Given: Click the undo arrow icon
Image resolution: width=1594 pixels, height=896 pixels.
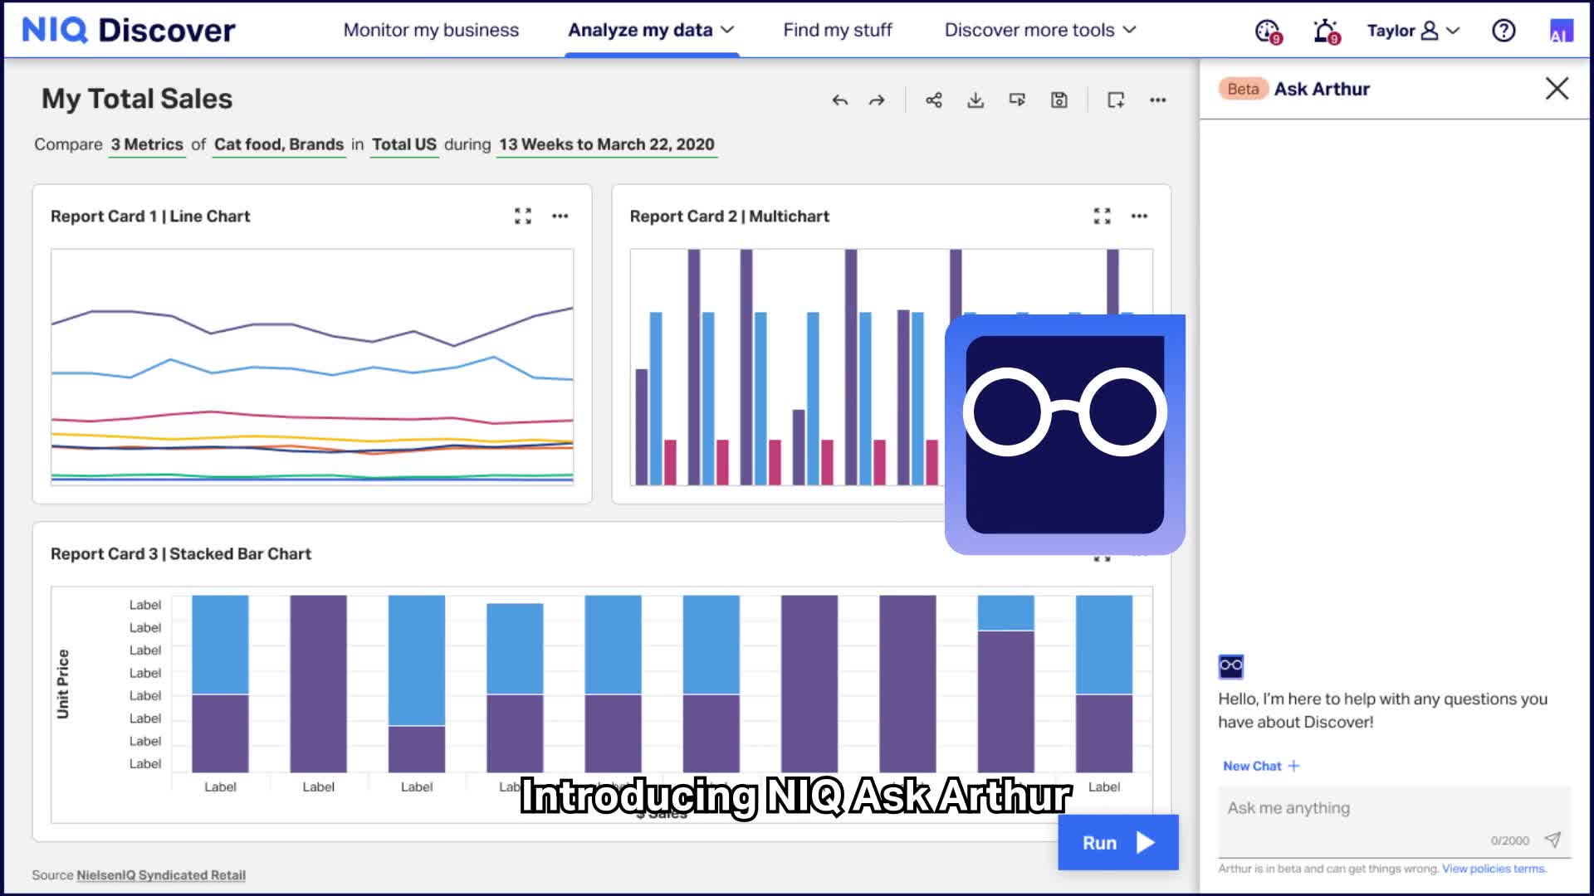Looking at the screenshot, I should 839,100.
